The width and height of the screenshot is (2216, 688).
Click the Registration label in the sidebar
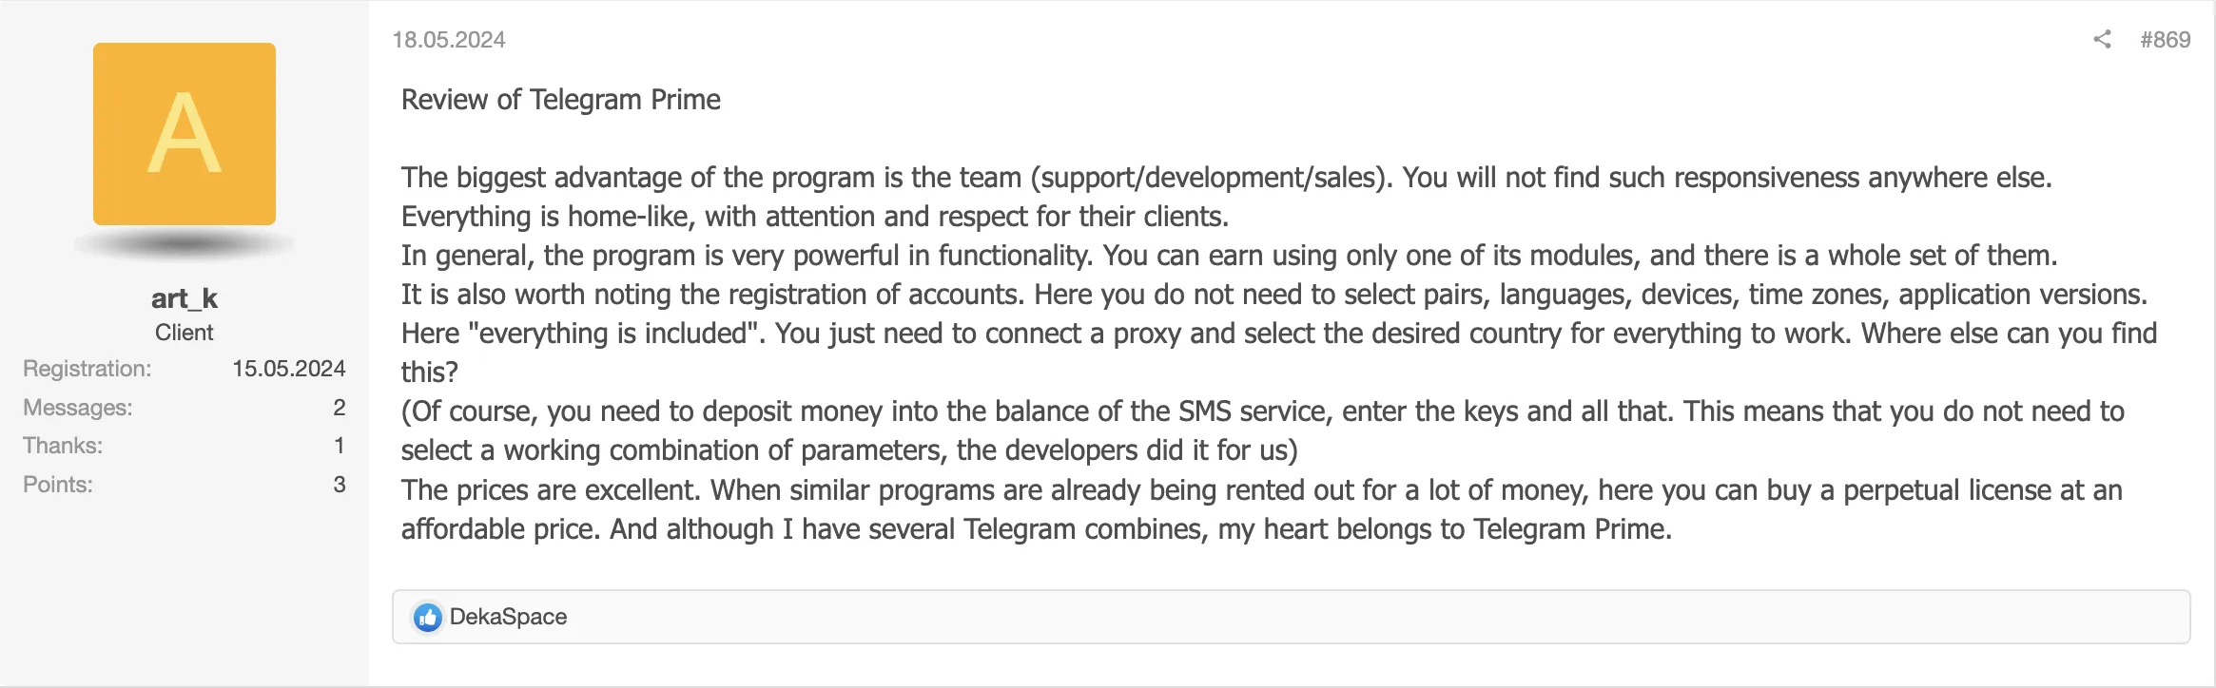[87, 369]
